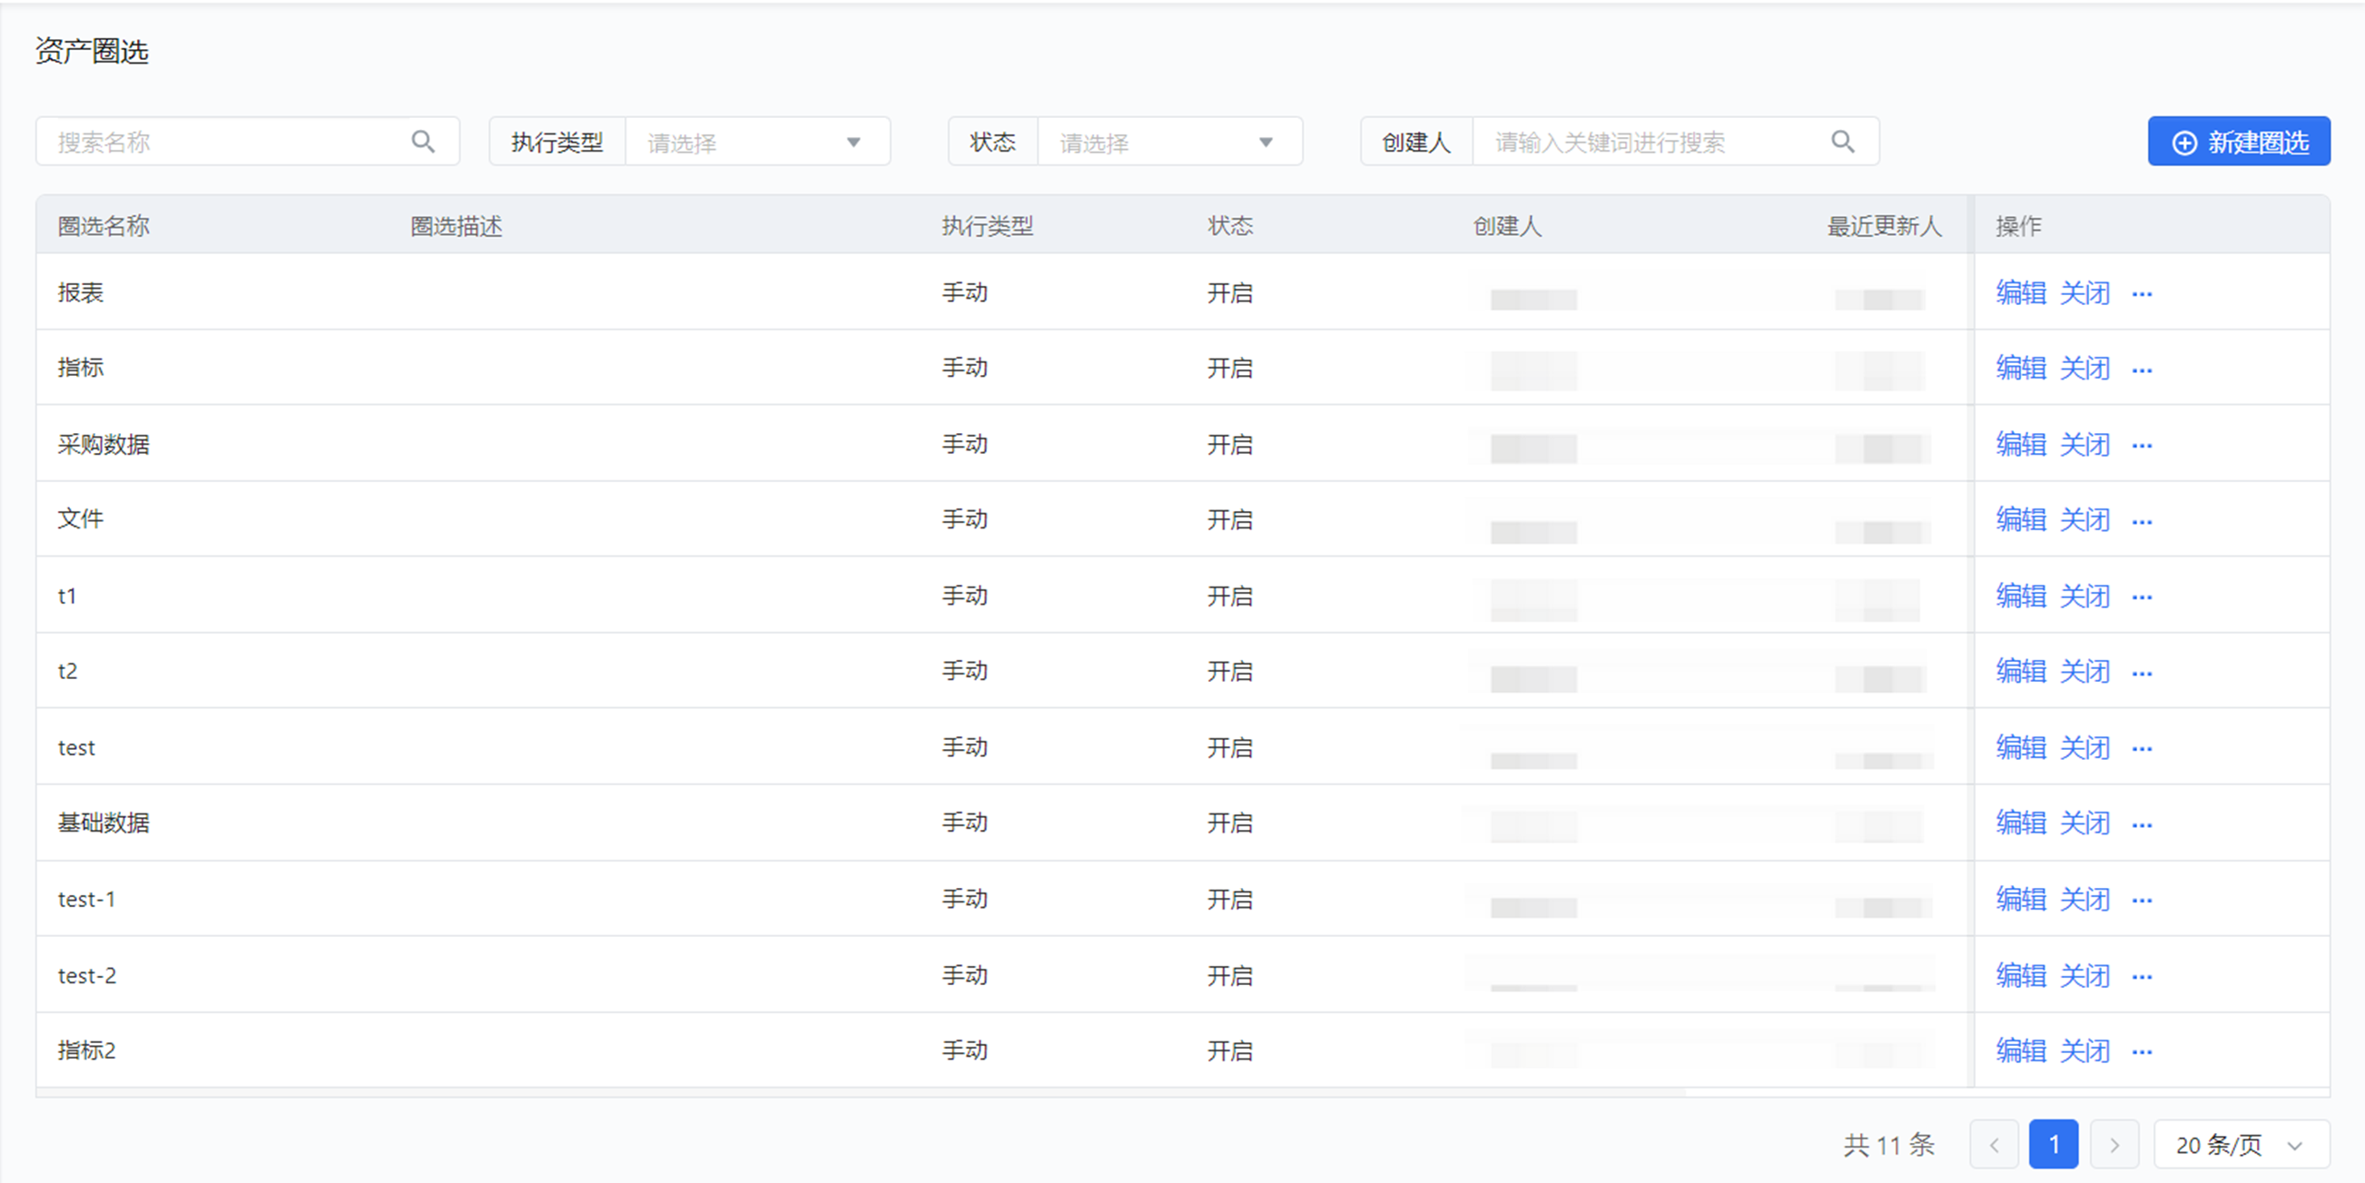Open the more actions ellipsis for t1 row
2365x1183 pixels.
point(2141,597)
